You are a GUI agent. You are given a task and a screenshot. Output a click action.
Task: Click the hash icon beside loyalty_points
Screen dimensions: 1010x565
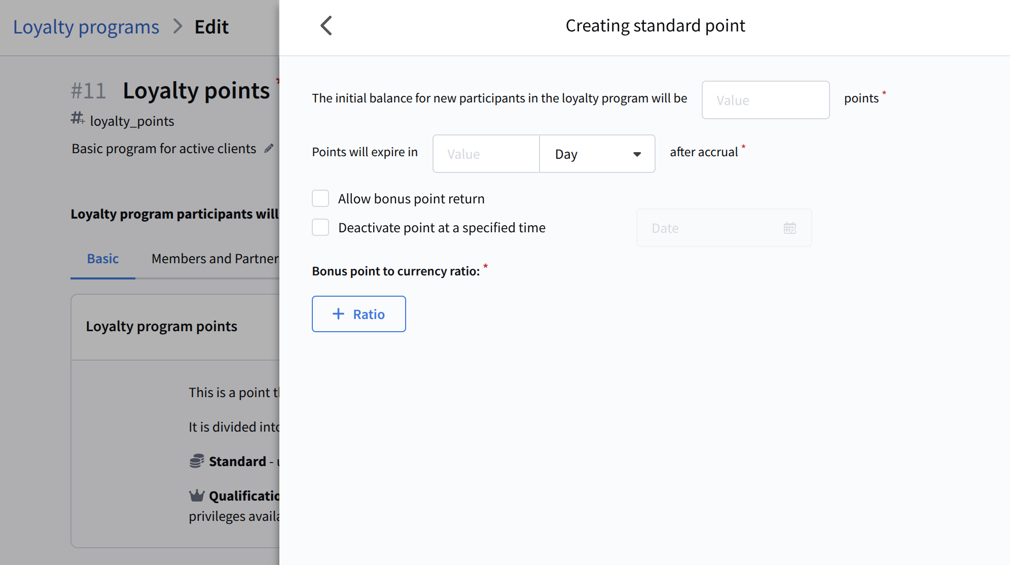[x=77, y=119]
